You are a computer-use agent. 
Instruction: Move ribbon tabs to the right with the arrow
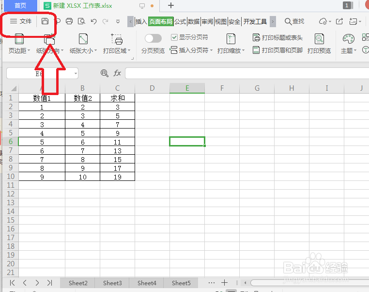click(273, 22)
